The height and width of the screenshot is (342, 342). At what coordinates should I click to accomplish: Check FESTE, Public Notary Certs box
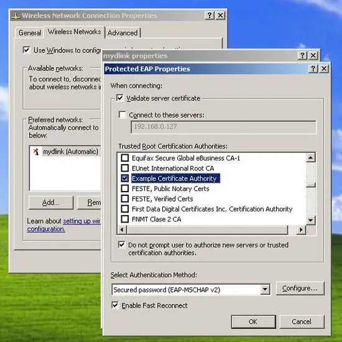(x=125, y=188)
